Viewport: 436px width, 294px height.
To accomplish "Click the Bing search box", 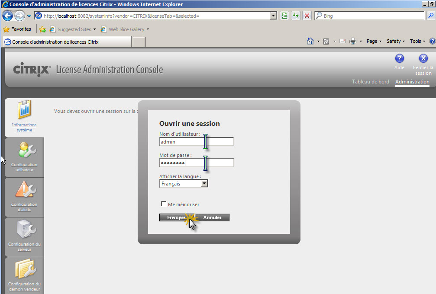I will pos(370,16).
